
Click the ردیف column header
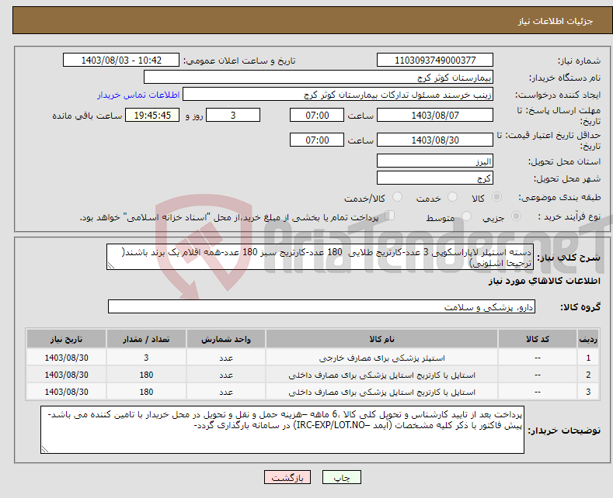click(588, 339)
